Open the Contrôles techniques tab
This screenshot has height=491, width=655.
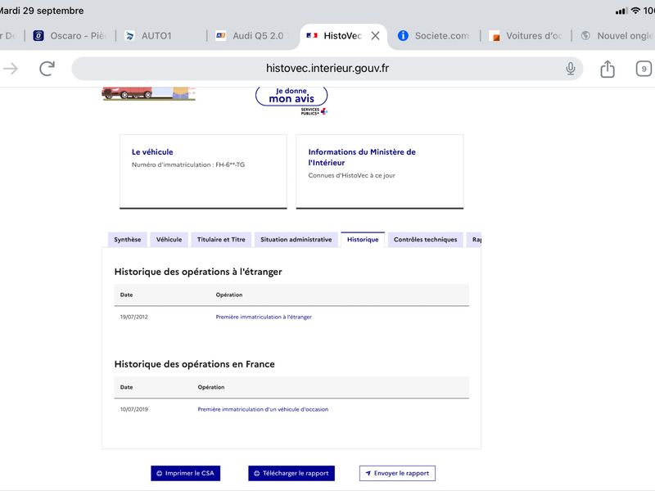[425, 240]
